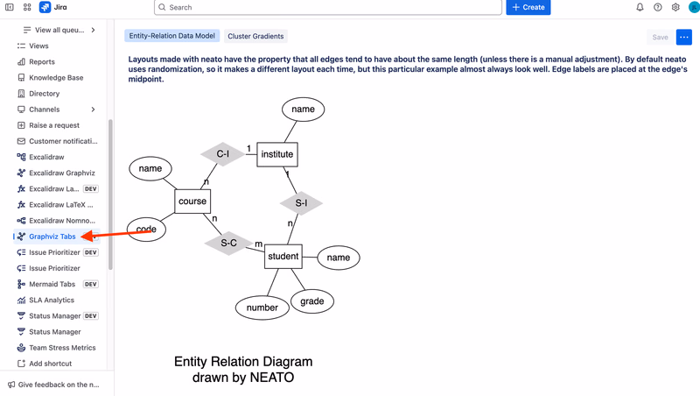
Task: Open the help question mark icon
Action: tap(658, 7)
